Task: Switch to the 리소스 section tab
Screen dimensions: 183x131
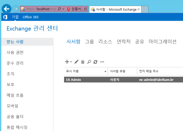Action: click(105, 41)
